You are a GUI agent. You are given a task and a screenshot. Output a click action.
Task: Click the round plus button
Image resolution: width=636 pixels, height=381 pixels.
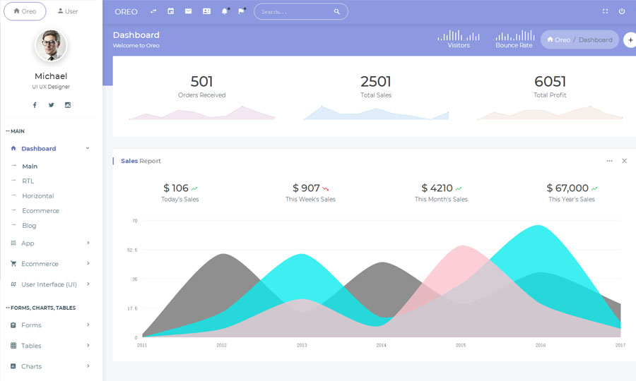click(x=630, y=40)
